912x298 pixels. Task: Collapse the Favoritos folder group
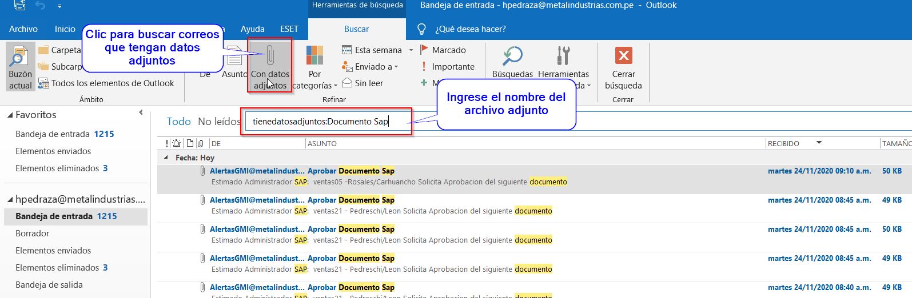pos(10,115)
